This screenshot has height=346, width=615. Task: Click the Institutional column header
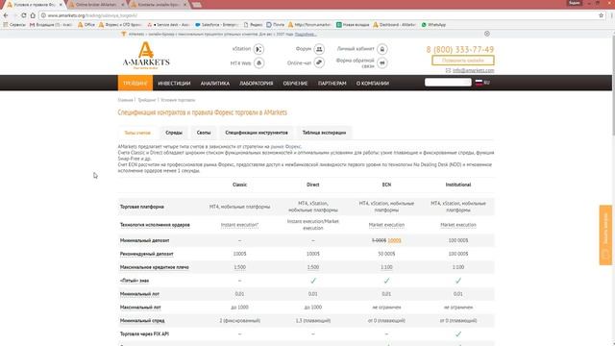(x=458, y=185)
